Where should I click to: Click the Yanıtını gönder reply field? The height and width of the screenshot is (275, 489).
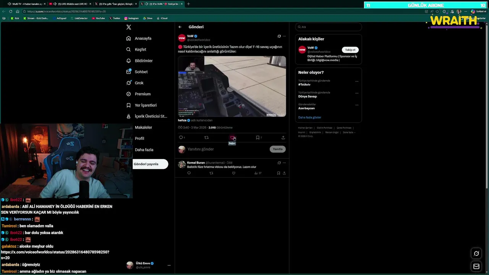pyautogui.click(x=227, y=149)
